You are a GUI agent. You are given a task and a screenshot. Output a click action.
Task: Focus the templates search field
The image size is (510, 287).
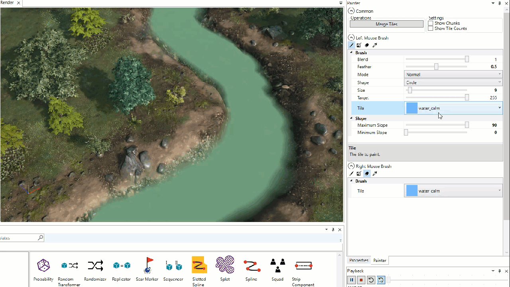(x=19, y=238)
